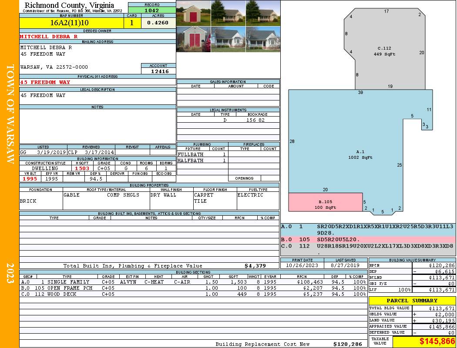Click the legal instrument book page 156 82
This screenshot has width=457, height=348.
[255, 120]
